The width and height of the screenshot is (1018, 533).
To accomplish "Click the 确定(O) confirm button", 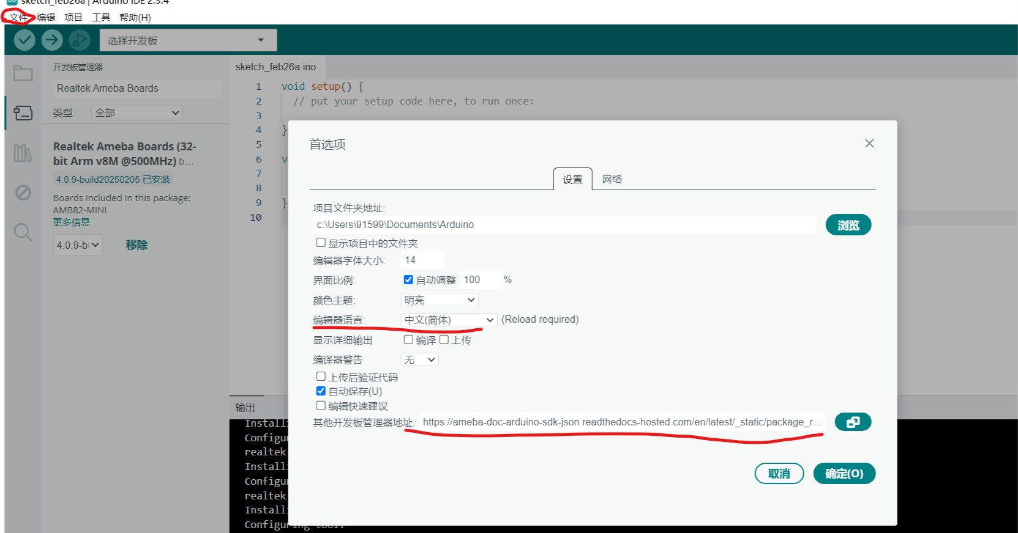I will (x=844, y=474).
